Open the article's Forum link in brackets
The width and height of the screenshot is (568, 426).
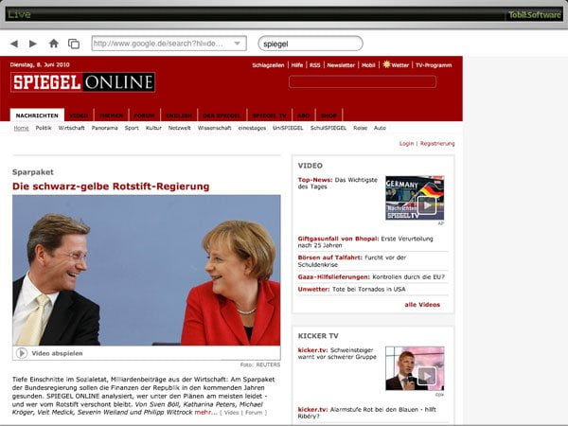[254, 413]
